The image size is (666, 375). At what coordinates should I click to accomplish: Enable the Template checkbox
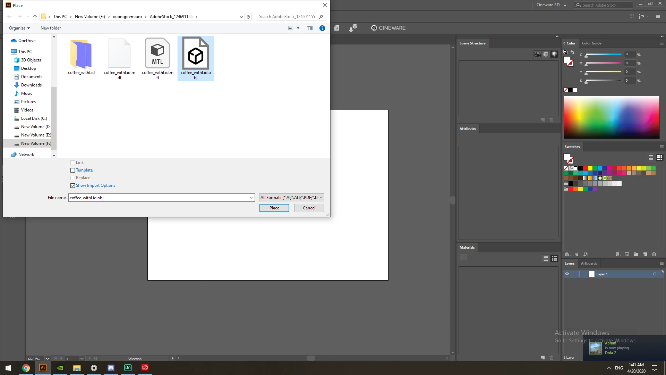point(72,170)
